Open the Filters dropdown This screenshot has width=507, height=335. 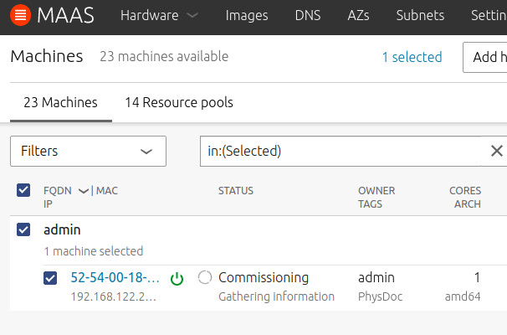[x=88, y=151]
